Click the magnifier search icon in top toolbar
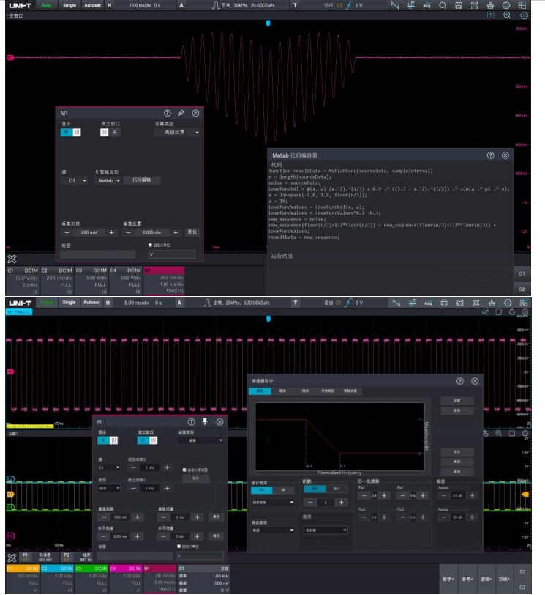The height and width of the screenshot is (595, 545). (x=443, y=5)
